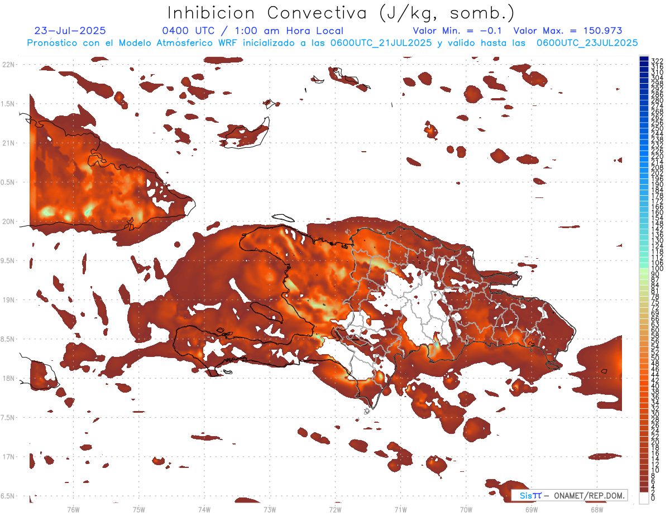This screenshot has width=670, height=517.
Task: Click the '76W' longitude axis label
Action: (x=73, y=510)
